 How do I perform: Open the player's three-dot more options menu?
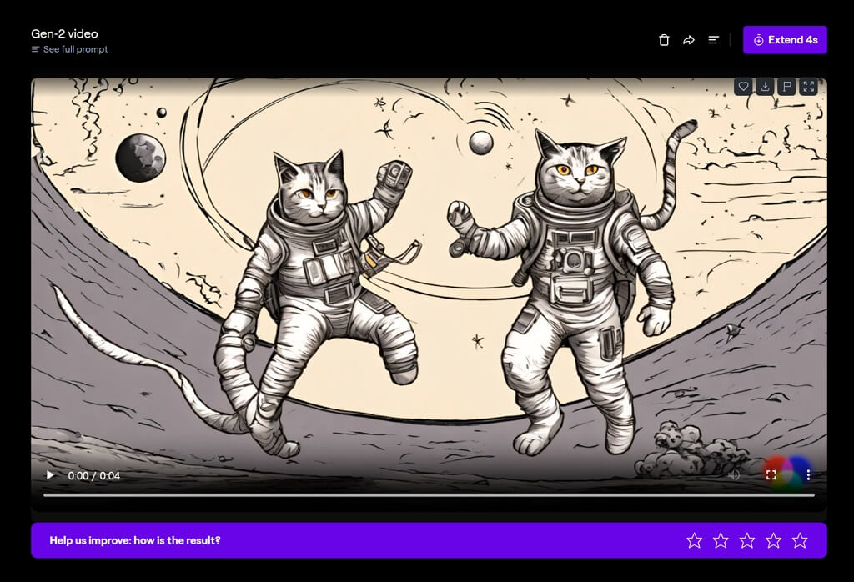[x=809, y=475]
